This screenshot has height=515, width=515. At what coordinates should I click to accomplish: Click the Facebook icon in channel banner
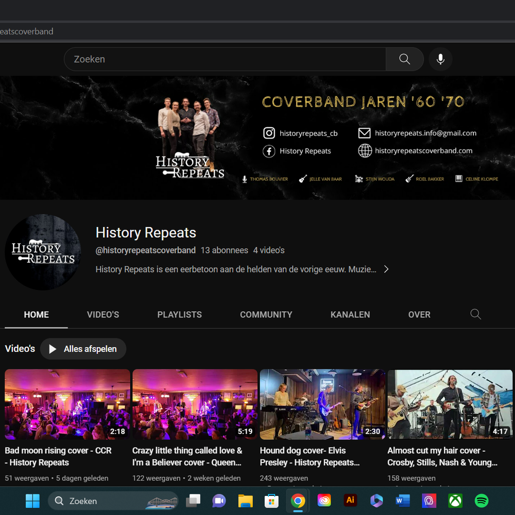click(269, 151)
